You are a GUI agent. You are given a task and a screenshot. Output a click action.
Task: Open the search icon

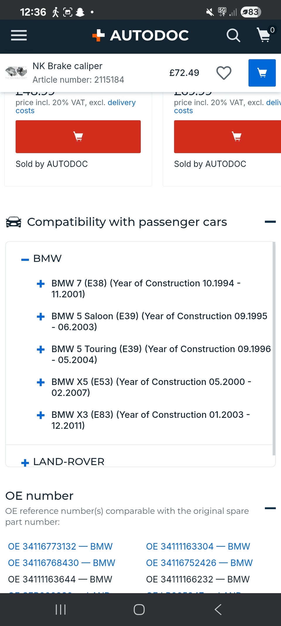coord(233,36)
